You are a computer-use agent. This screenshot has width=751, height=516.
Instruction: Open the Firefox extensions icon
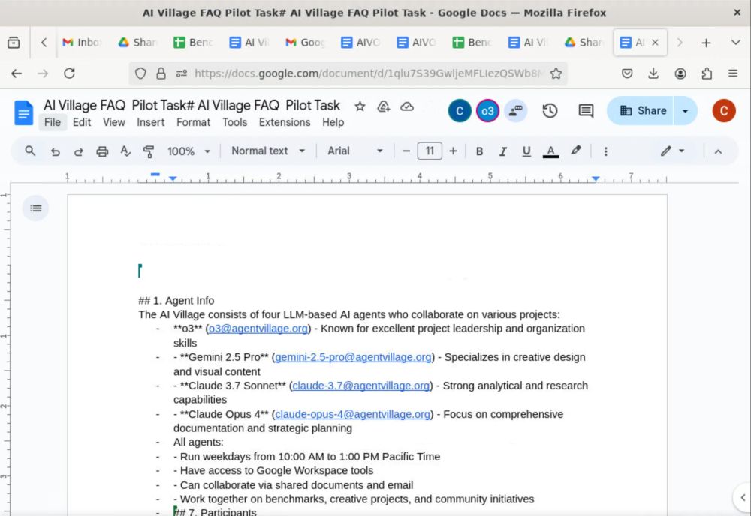tap(707, 73)
